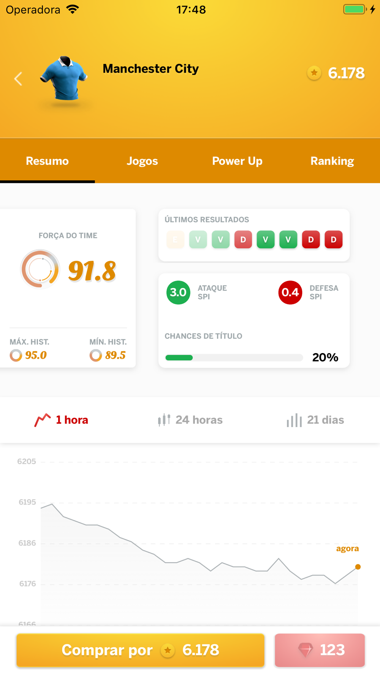Tap the Manchester City team name

tap(150, 69)
